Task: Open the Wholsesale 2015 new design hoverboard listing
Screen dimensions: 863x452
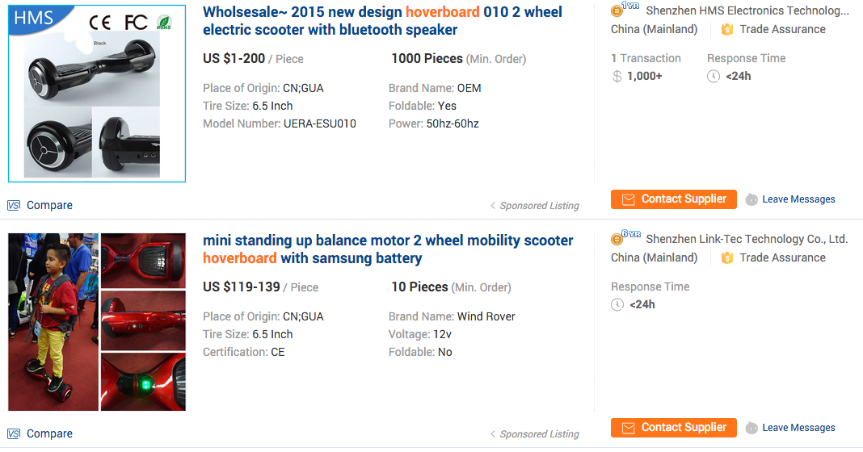Action: 382,21
